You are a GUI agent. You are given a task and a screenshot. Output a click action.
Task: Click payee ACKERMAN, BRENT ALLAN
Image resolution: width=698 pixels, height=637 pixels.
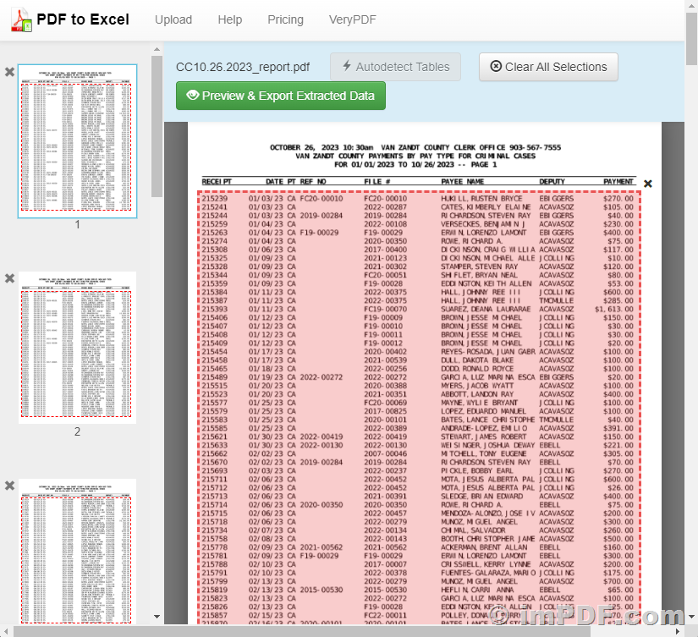[484, 547]
